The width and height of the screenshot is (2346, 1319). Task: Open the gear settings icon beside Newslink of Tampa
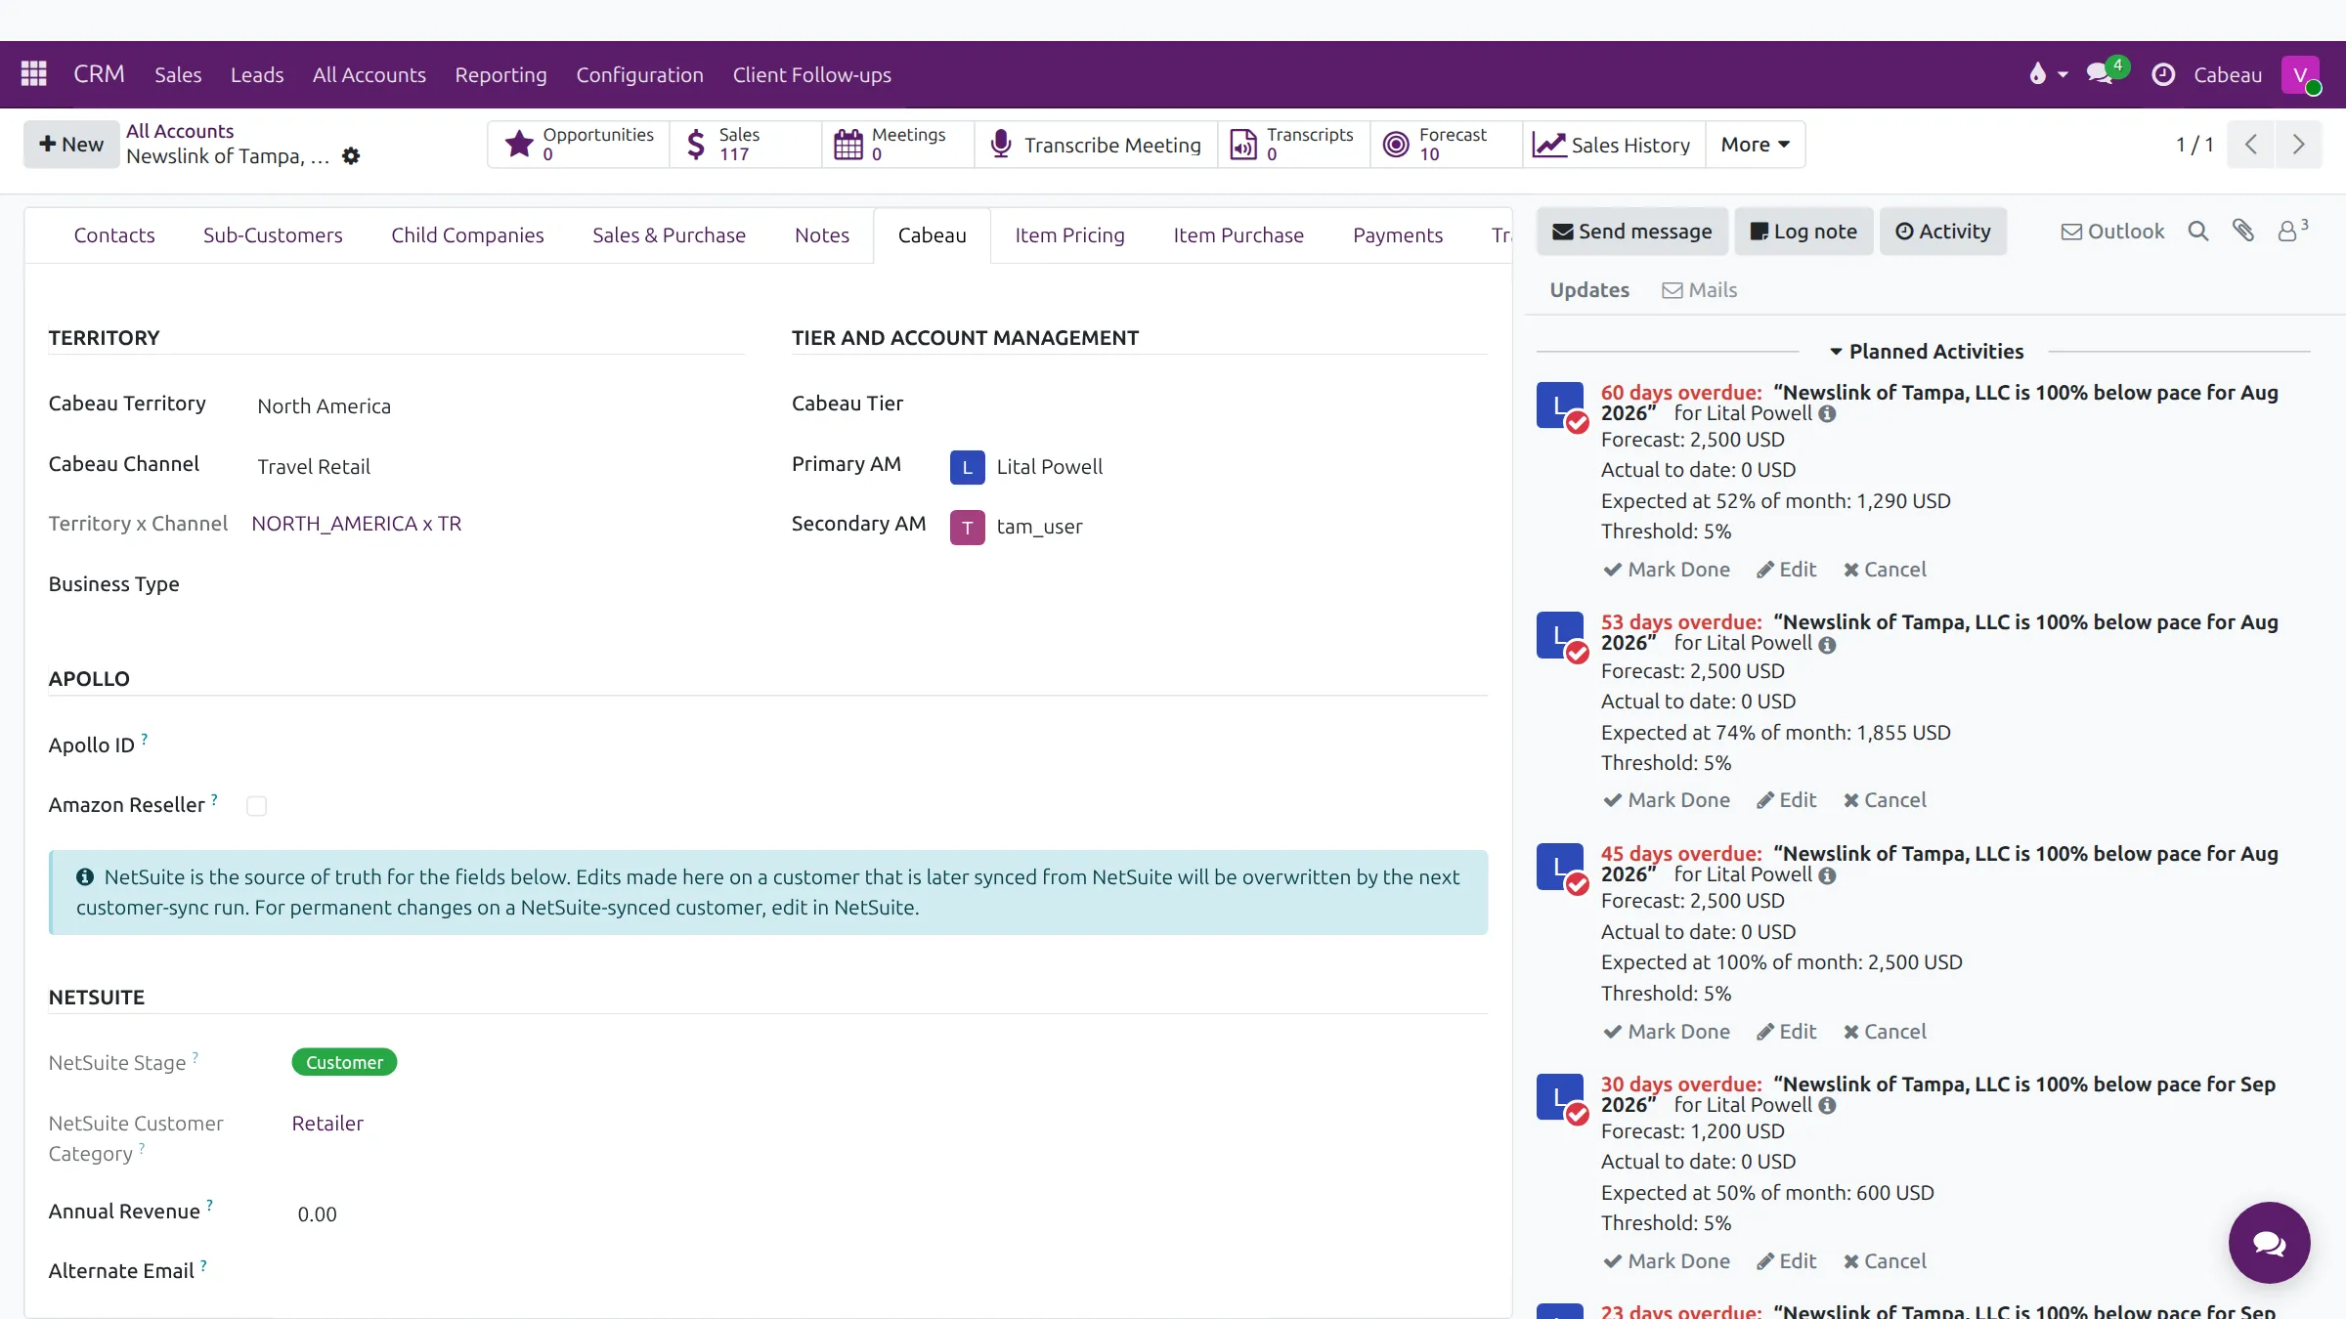tap(351, 156)
